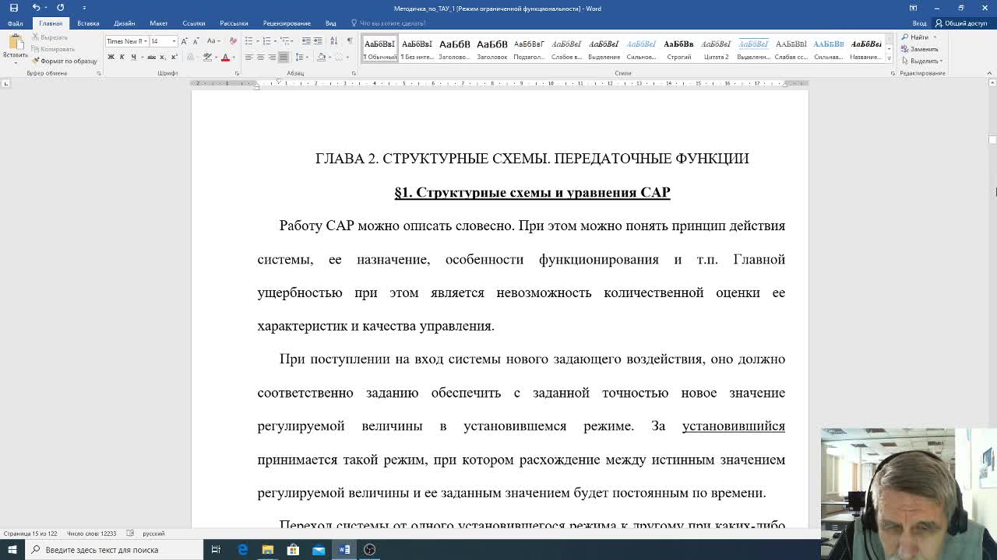The image size is (997, 560).
Task: Click the bulleted list icon
Action: (x=248, y=40)
